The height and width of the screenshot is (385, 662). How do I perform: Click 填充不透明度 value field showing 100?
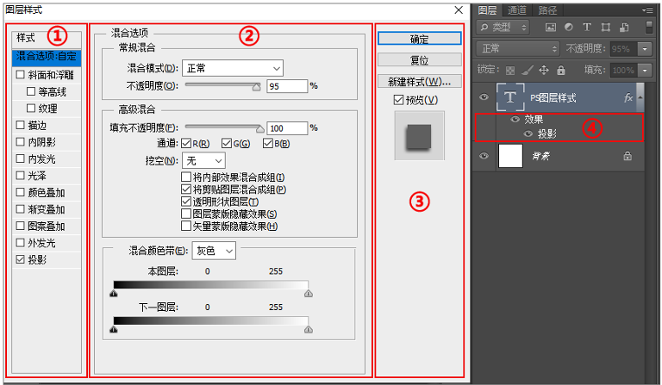pos(287,128)
